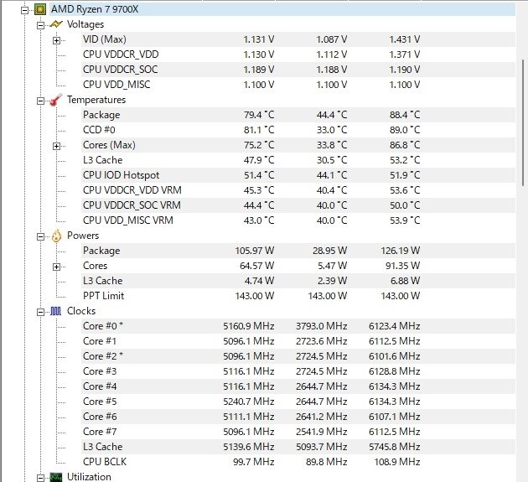Collapse the Temperatures group
Viewport: 528px width, 482px height.
(x=40, y=101)
